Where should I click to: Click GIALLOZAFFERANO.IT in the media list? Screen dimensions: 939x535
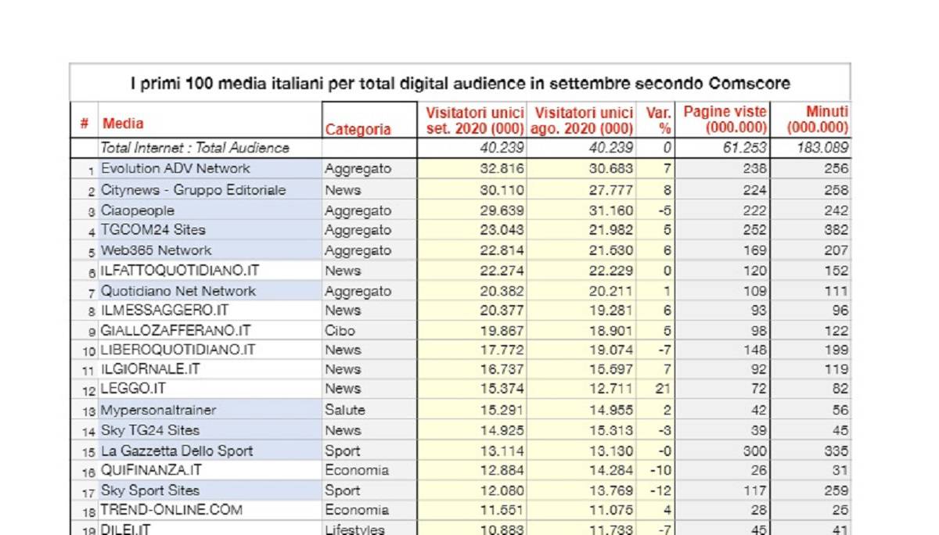coord(176,331)
